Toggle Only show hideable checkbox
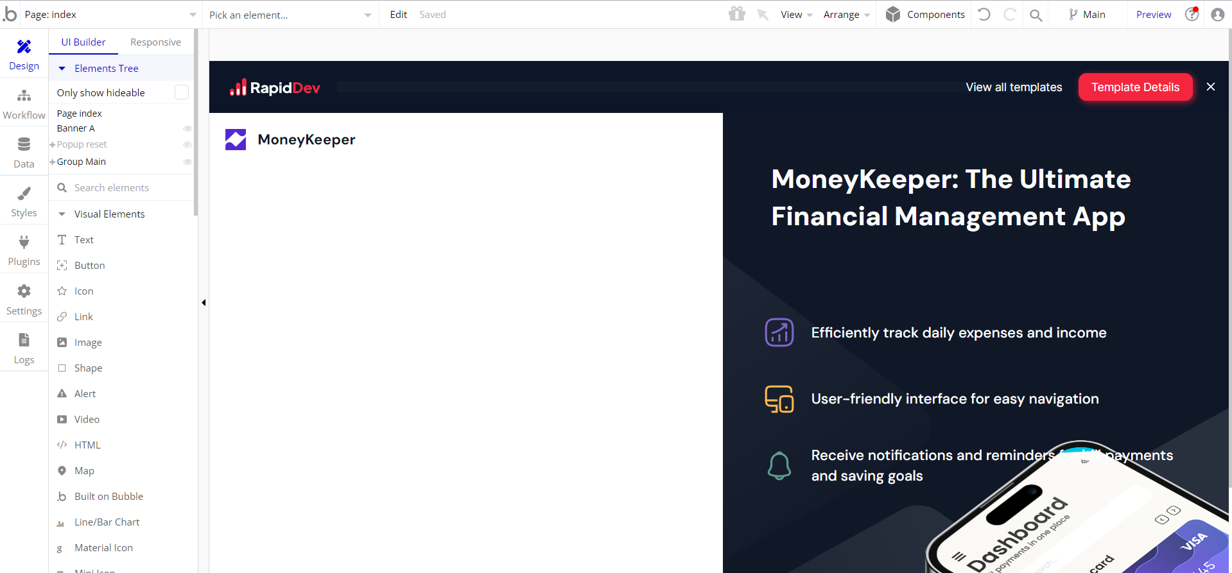 tap(182, 92)
